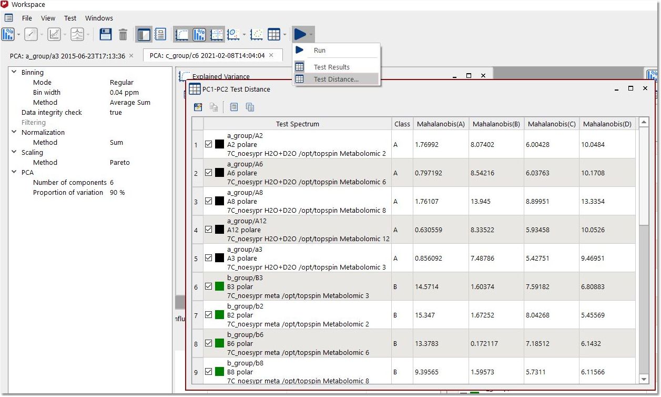Click black color swatch for a_group/A2
Image resolution: width=661 pixels, height=397 pixels.
(219, 144)
